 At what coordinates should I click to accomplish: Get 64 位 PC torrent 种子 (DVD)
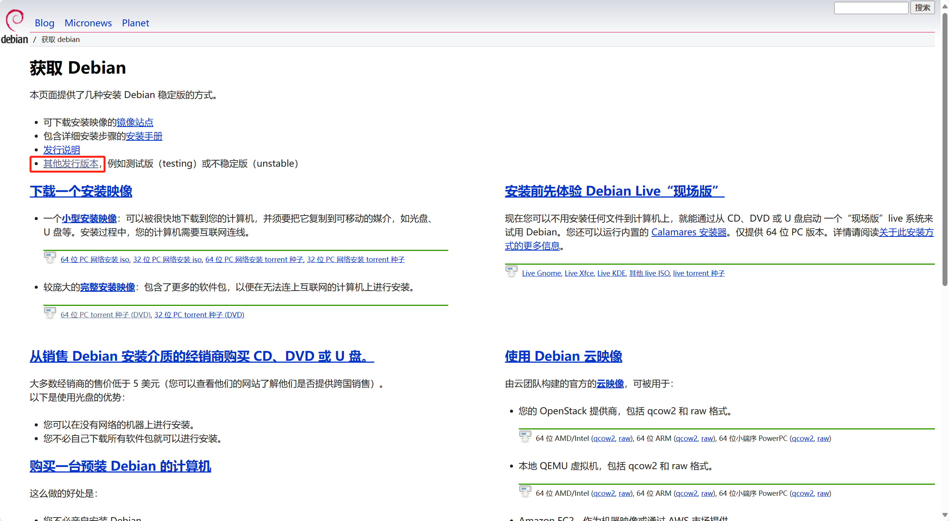(106, 315)
